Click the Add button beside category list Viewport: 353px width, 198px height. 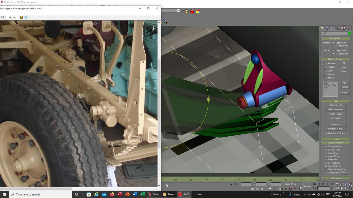point(344,83)
